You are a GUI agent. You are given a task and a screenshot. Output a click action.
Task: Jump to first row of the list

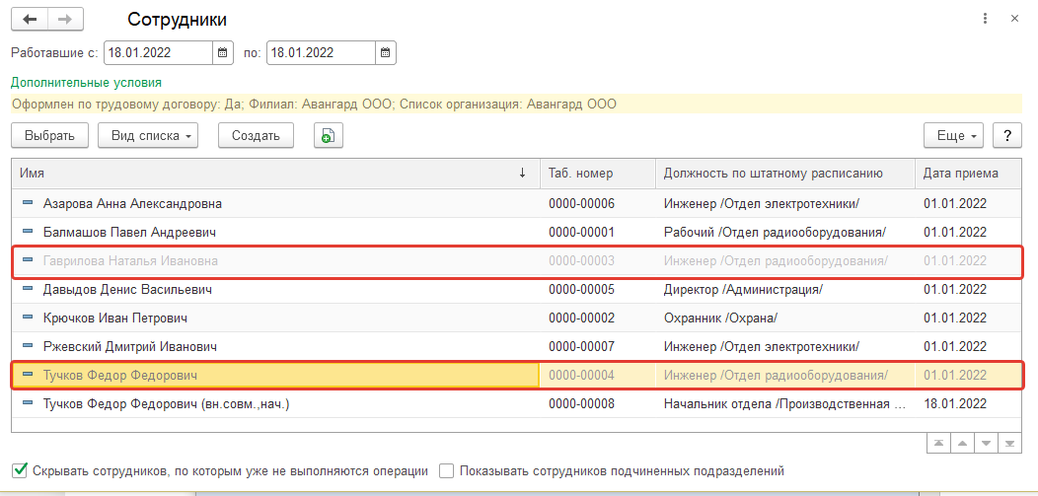tap(938, 445)
